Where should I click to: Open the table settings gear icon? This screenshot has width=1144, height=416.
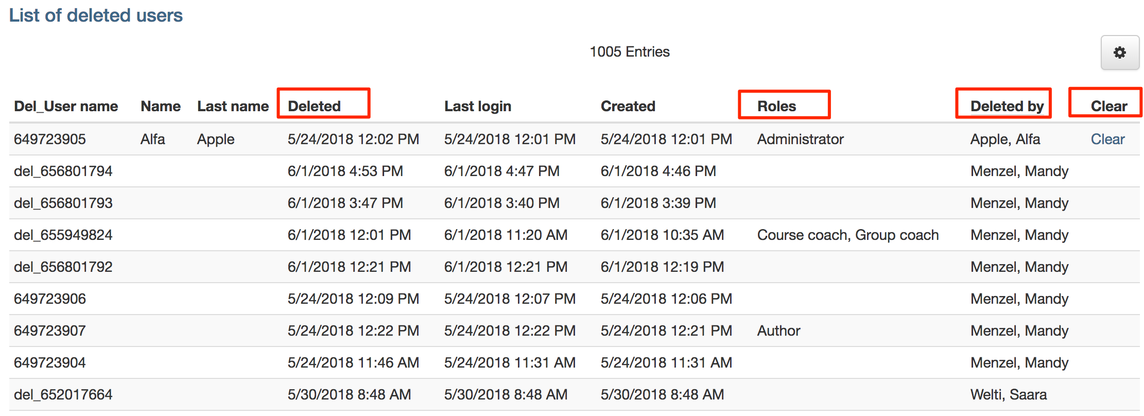point(1120,53)
